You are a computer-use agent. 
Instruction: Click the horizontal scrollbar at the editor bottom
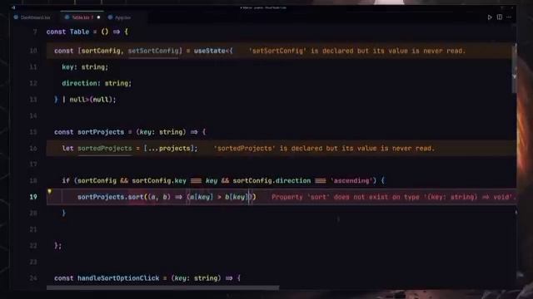pyautogui.click(x=163, y=287)
